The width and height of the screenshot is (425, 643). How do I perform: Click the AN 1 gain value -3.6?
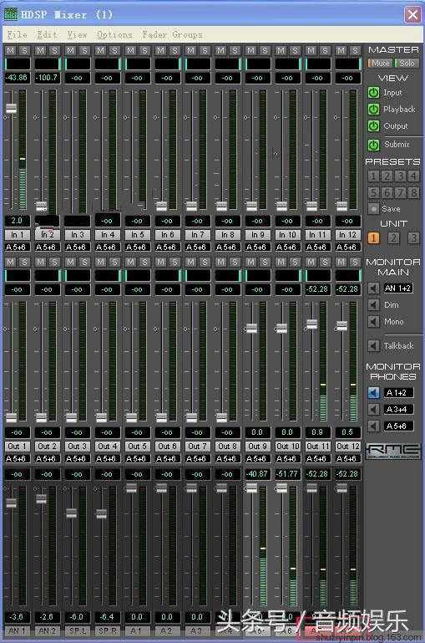(x=17, y=617)
